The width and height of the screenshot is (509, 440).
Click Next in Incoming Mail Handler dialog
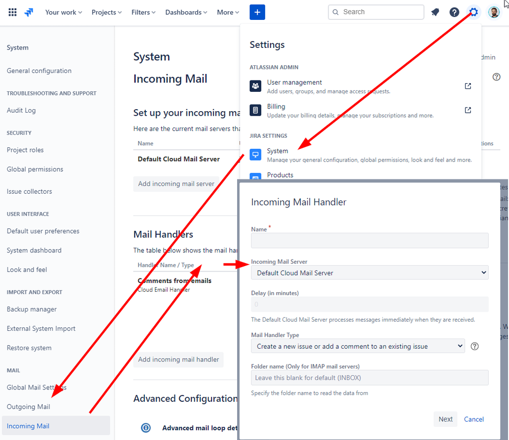click(x=445, y=419)
